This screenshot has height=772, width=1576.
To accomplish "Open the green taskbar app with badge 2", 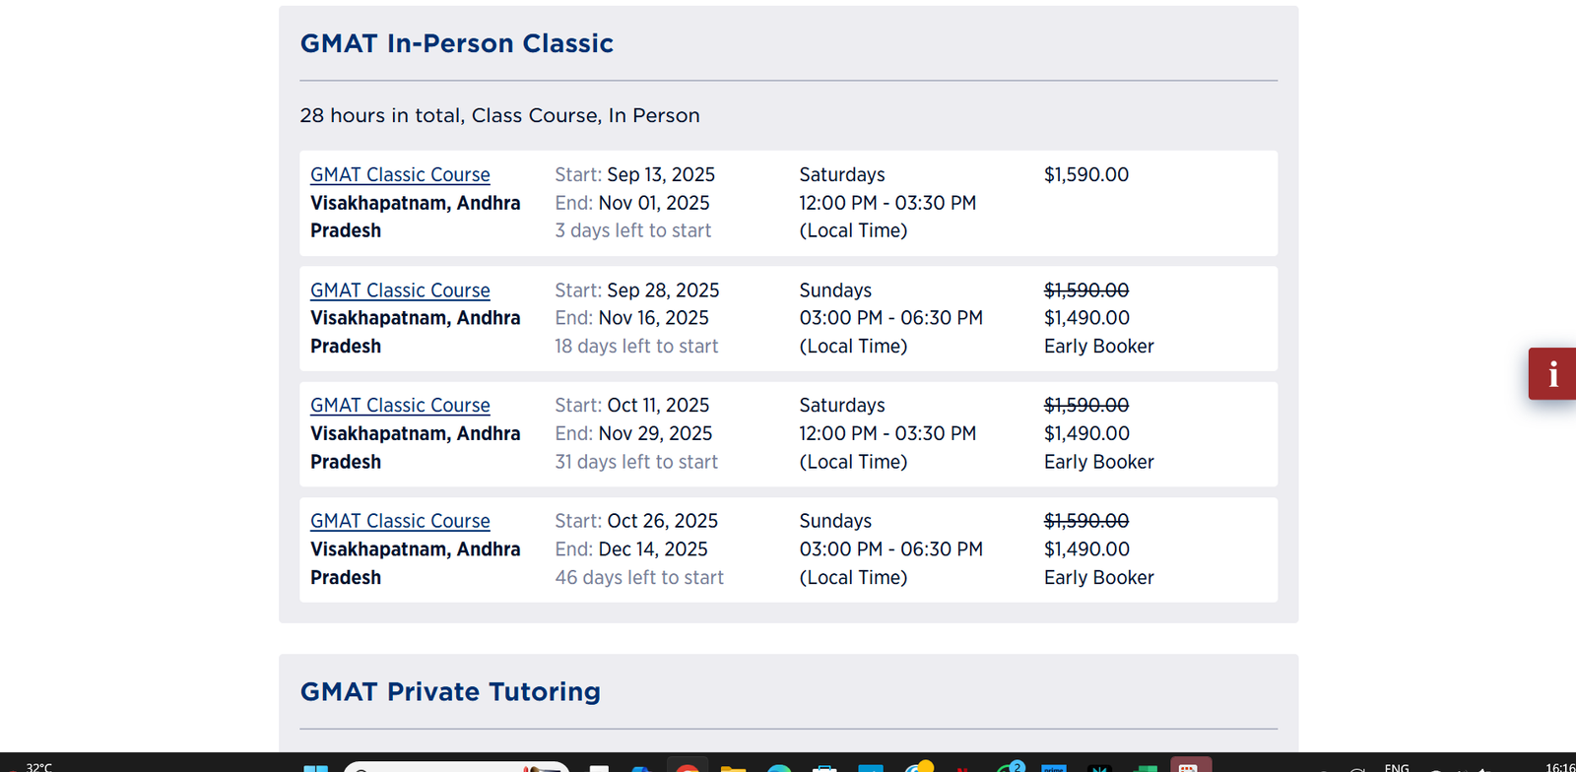I will coord(1008,768).
